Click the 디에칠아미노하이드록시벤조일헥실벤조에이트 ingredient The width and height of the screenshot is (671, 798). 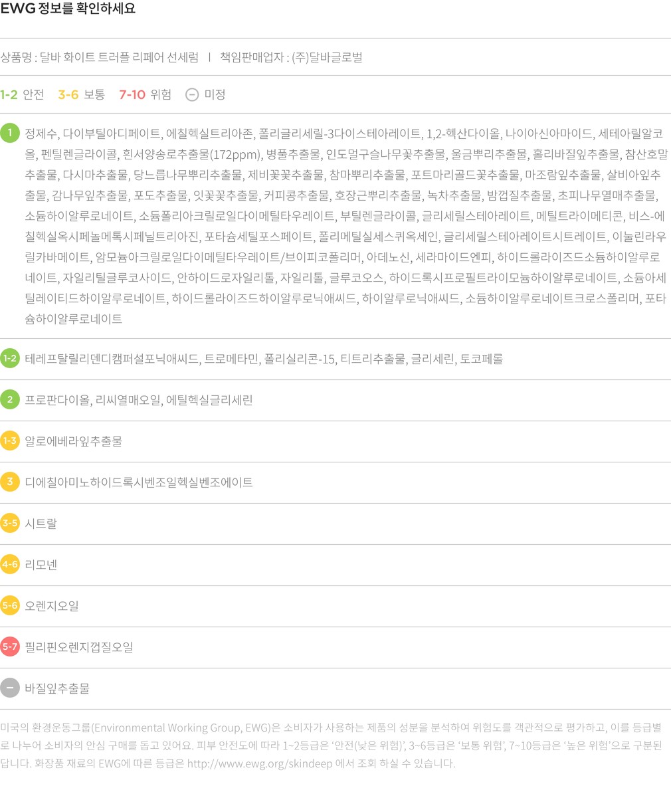138,482
